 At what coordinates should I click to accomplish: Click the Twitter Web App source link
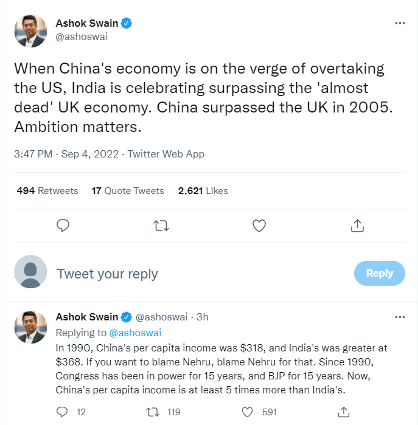pyautogui.click(x=166, y=154)
